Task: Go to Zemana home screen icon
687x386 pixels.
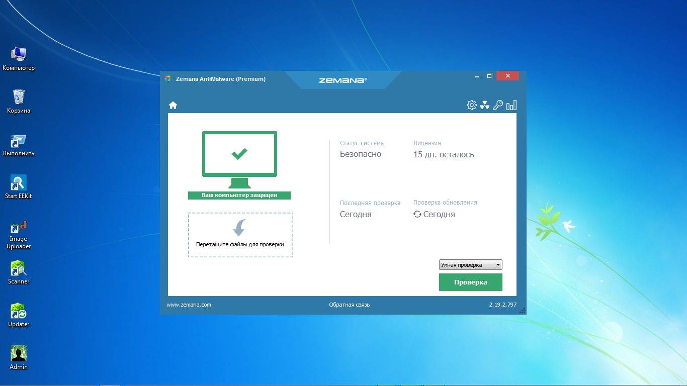Action: (173, 105)
